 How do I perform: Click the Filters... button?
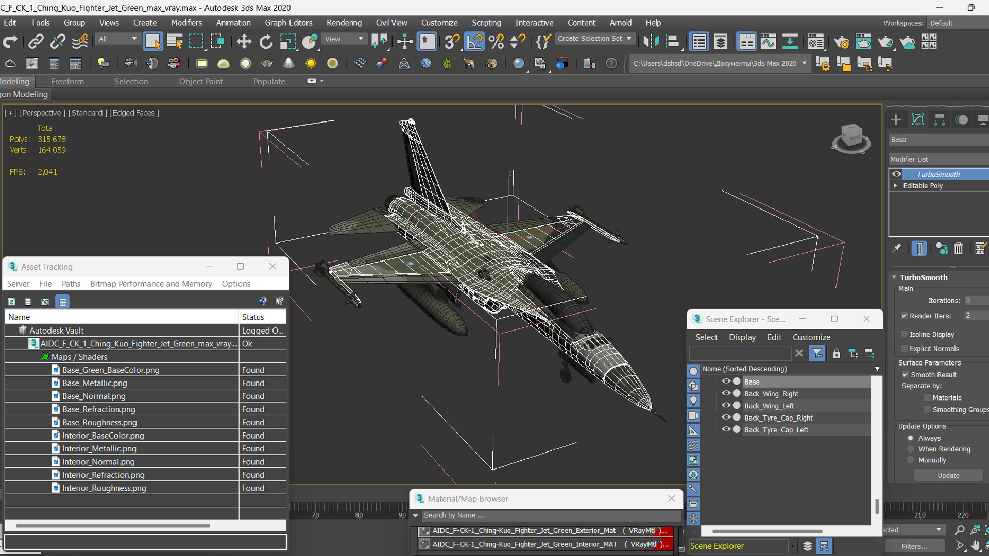(914, 546)
